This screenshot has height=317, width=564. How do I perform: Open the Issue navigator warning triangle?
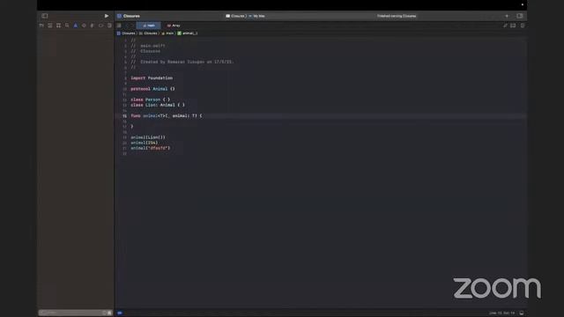click(x=76, y=26)
